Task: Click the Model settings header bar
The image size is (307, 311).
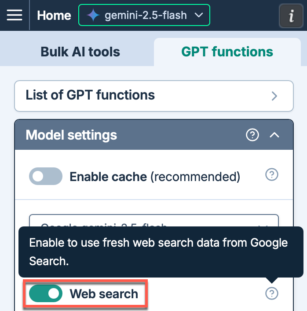Action: [x=154, y=135]
